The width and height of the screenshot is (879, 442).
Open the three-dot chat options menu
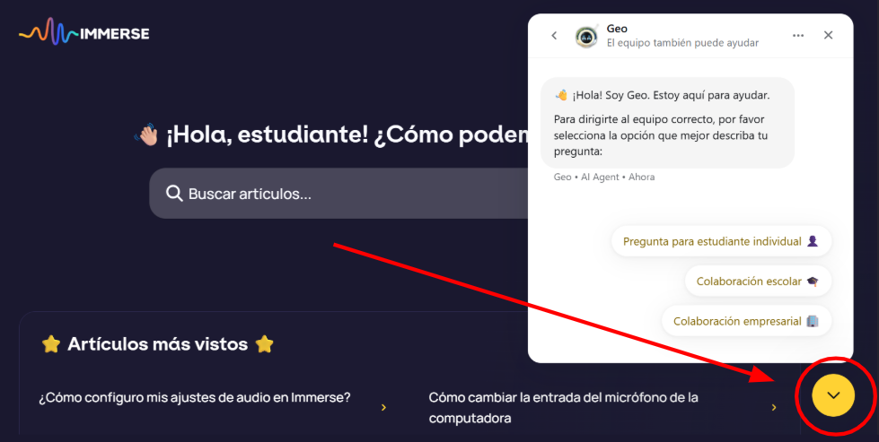click(798, 35)
